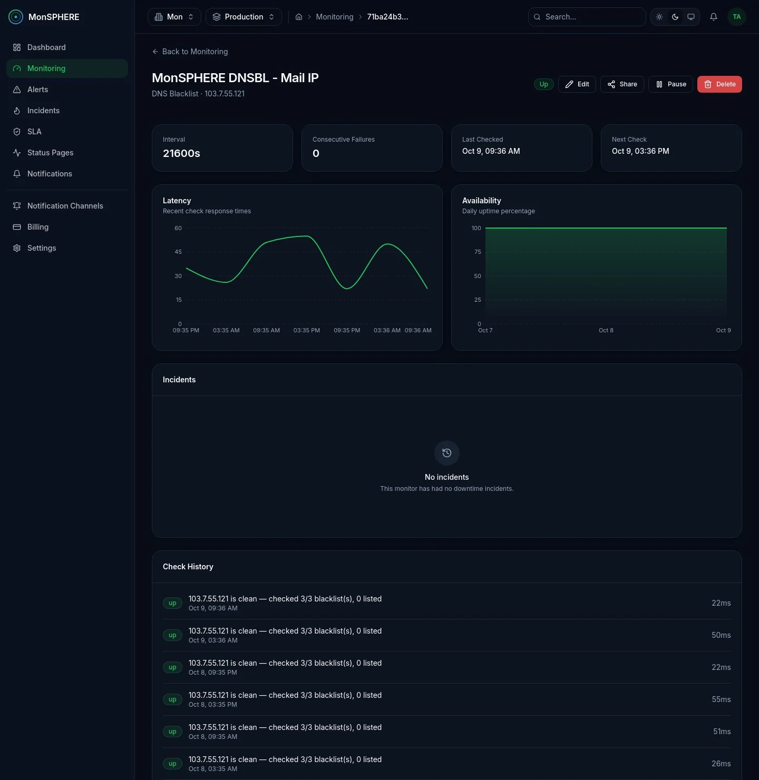Click the Edit monitor button
This screenshot has width=759, height=780.
(x=577, y=84)
